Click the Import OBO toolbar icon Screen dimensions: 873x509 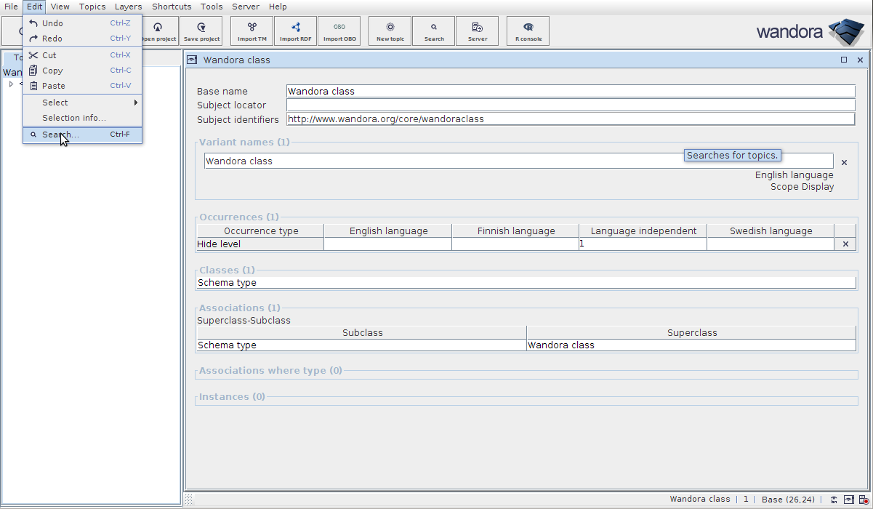pos(339,31)
